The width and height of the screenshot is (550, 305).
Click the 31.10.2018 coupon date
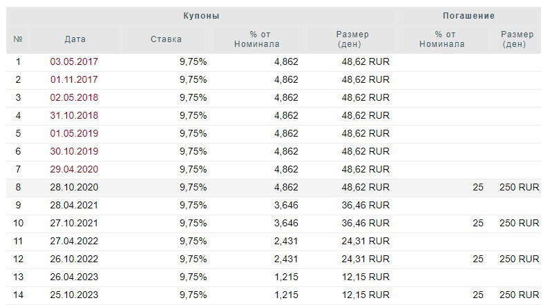point(74,115)
